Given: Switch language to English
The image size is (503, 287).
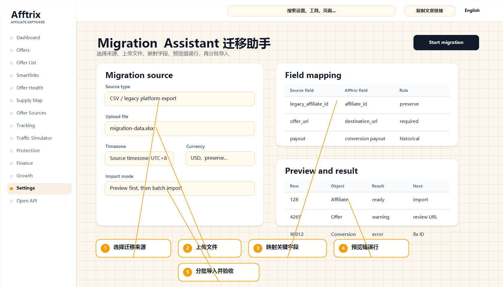Looking at the screenshot, I should [472, 10].
